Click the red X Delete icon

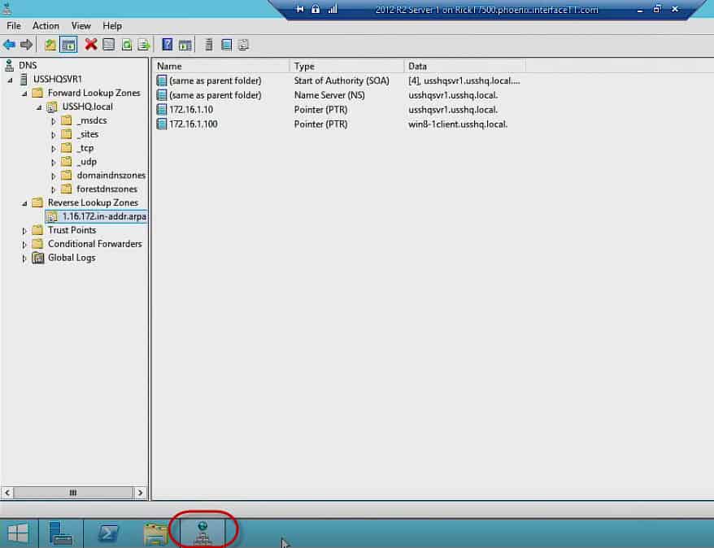click(91, 45)
